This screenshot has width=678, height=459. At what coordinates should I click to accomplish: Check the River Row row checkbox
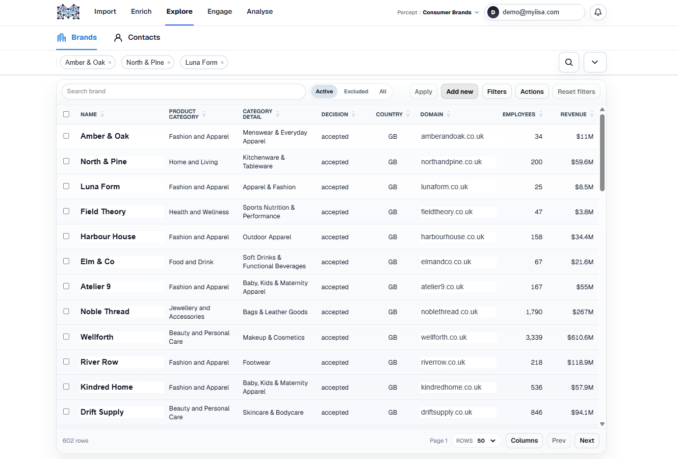[x=66, y=362]
